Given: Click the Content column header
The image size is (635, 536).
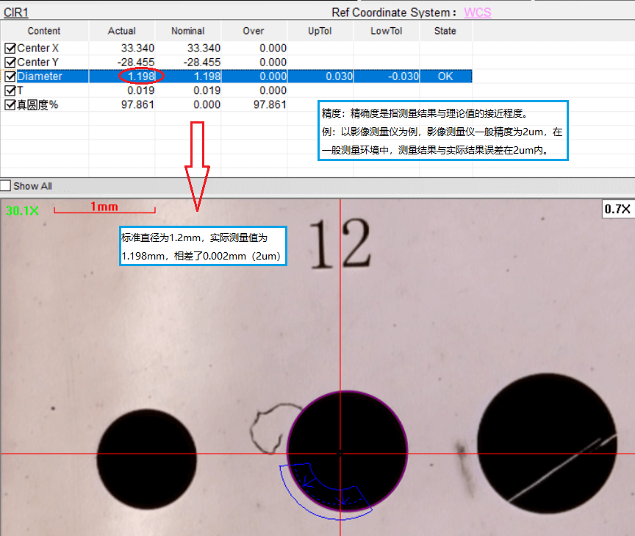Looking at the screenshot, I should click(44, 31).
